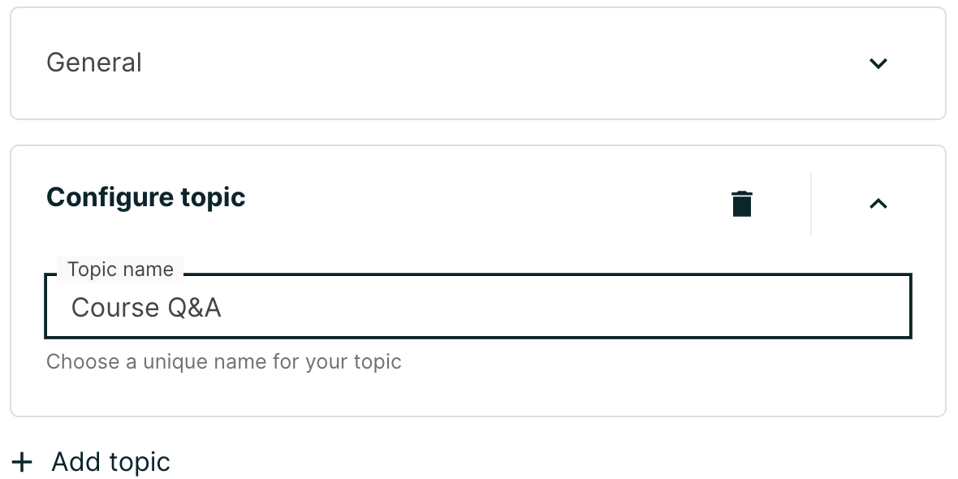The width and height of the screenshot is (958, 479).
Task: Click the Add topic button label
Action: [110, 462]
